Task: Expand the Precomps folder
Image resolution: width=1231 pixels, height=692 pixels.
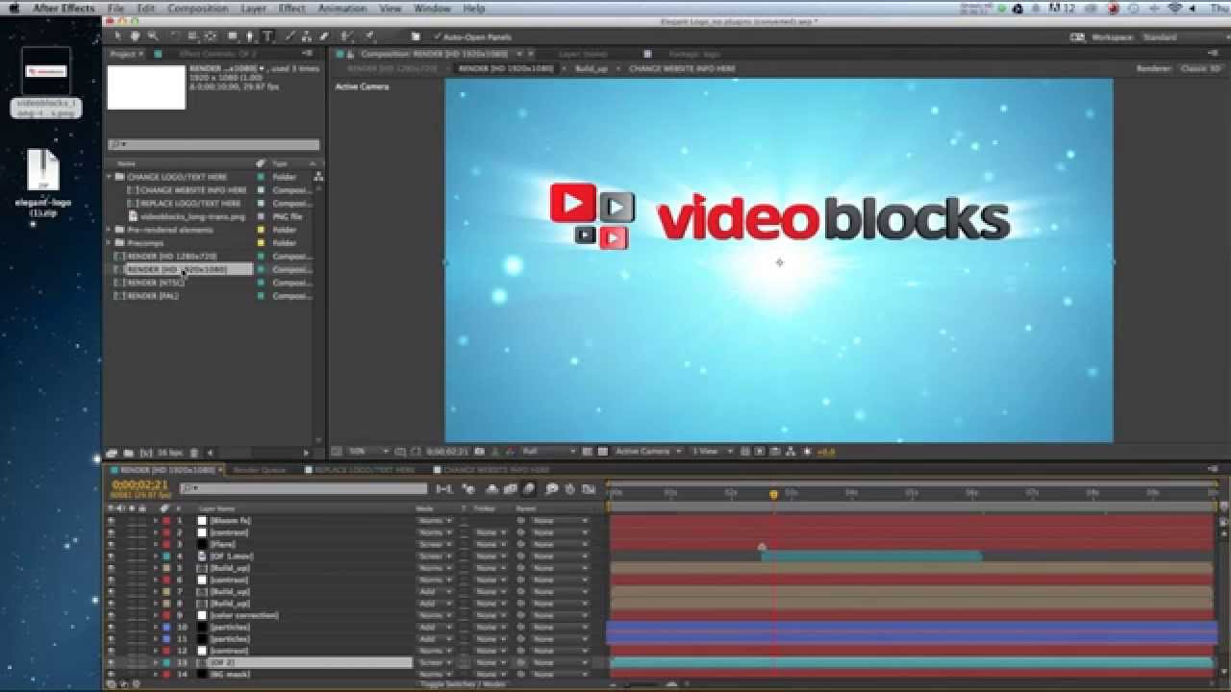Action: 110,243
